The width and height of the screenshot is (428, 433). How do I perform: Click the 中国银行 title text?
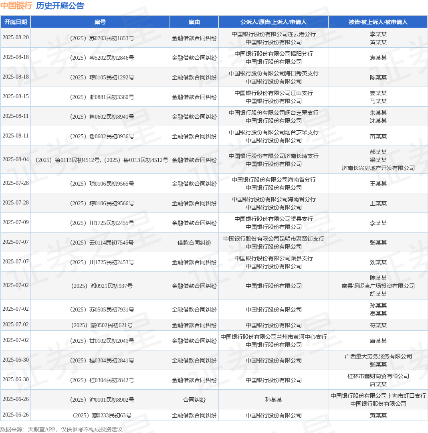pos(16,6)
